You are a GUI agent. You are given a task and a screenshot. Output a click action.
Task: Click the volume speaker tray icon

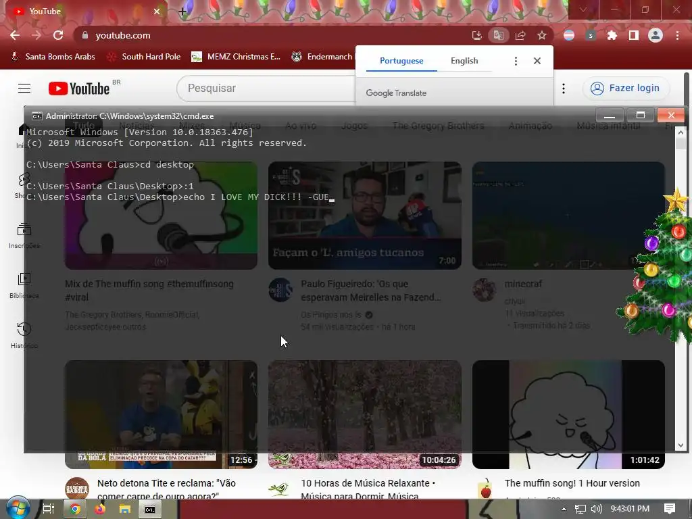tap(596, 509)
